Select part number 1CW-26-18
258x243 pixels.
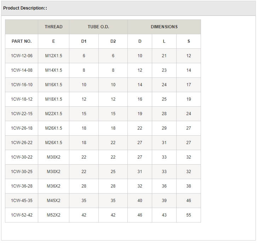coord(22,128)
